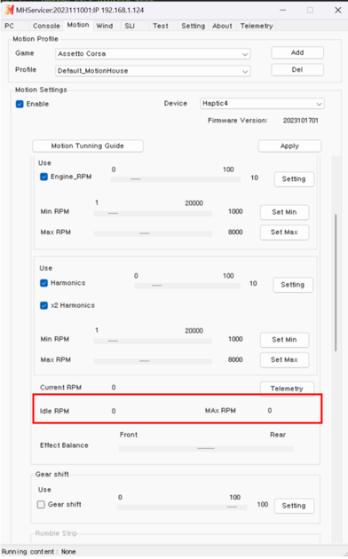This screenshot has width=348, height=559.
Task: Toggle the x2 Harmonics checkbox
Action: coord(43,305)
